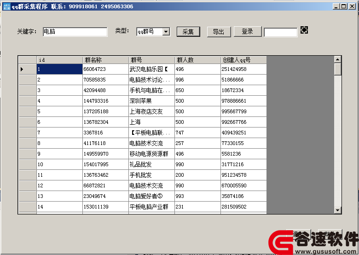Open the 类型 type dropdown arrow
Viewport: 359px width, 255px height.
[x=166, y=32]
